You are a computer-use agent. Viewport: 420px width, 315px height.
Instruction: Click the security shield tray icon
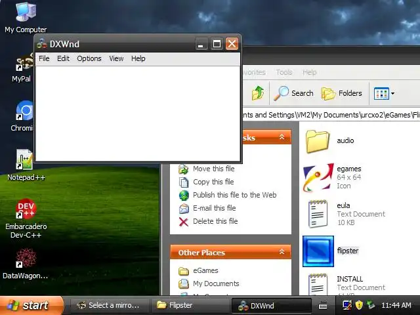pos(359,304)
